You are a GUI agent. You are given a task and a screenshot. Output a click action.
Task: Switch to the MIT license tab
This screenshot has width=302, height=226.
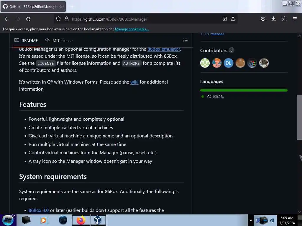(x=59, y=41)
